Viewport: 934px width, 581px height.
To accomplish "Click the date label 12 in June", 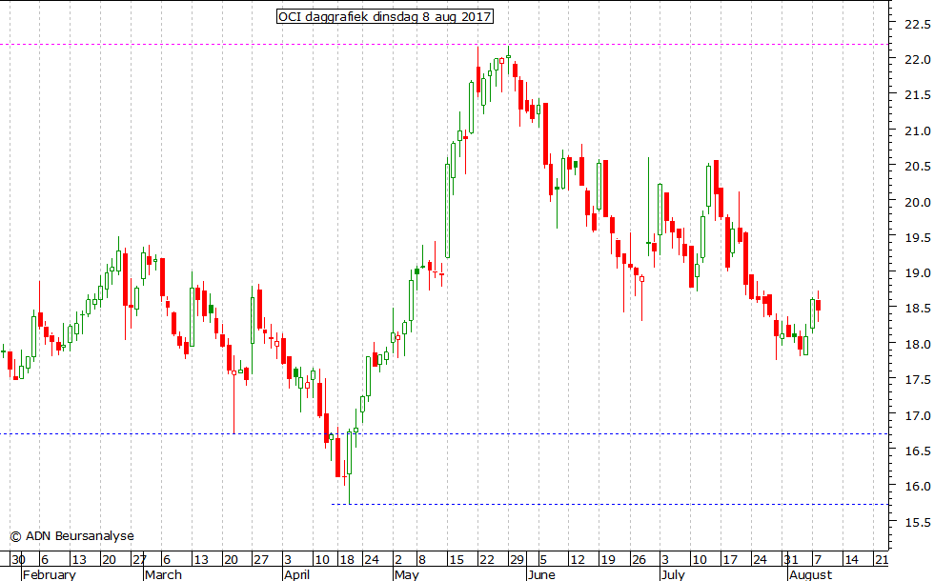I will coord(578,560).
